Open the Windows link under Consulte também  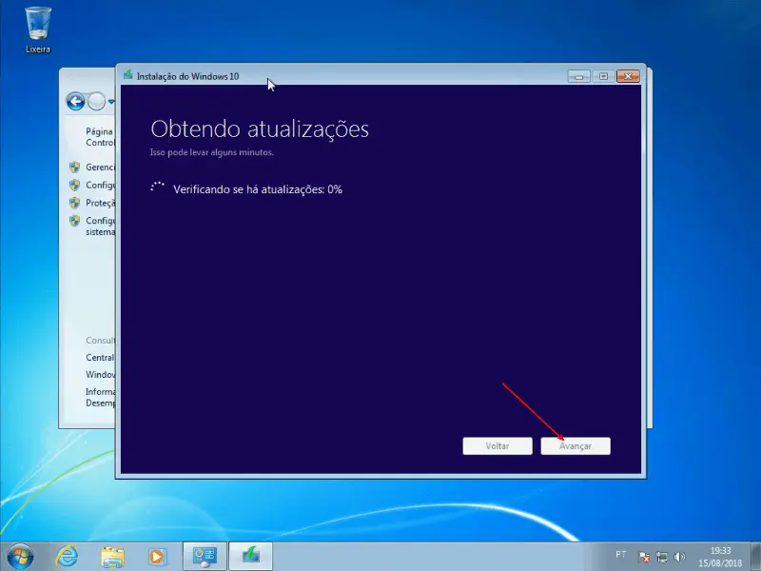[101, 374]
